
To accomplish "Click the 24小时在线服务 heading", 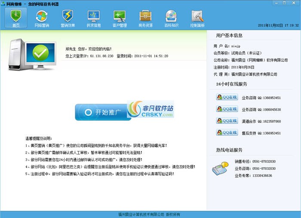I will (231, 84).
